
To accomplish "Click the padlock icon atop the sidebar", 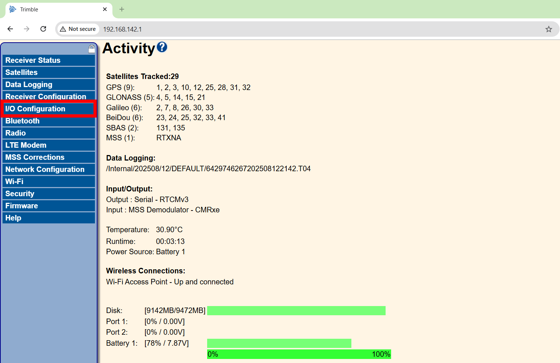I will point(92,49).
